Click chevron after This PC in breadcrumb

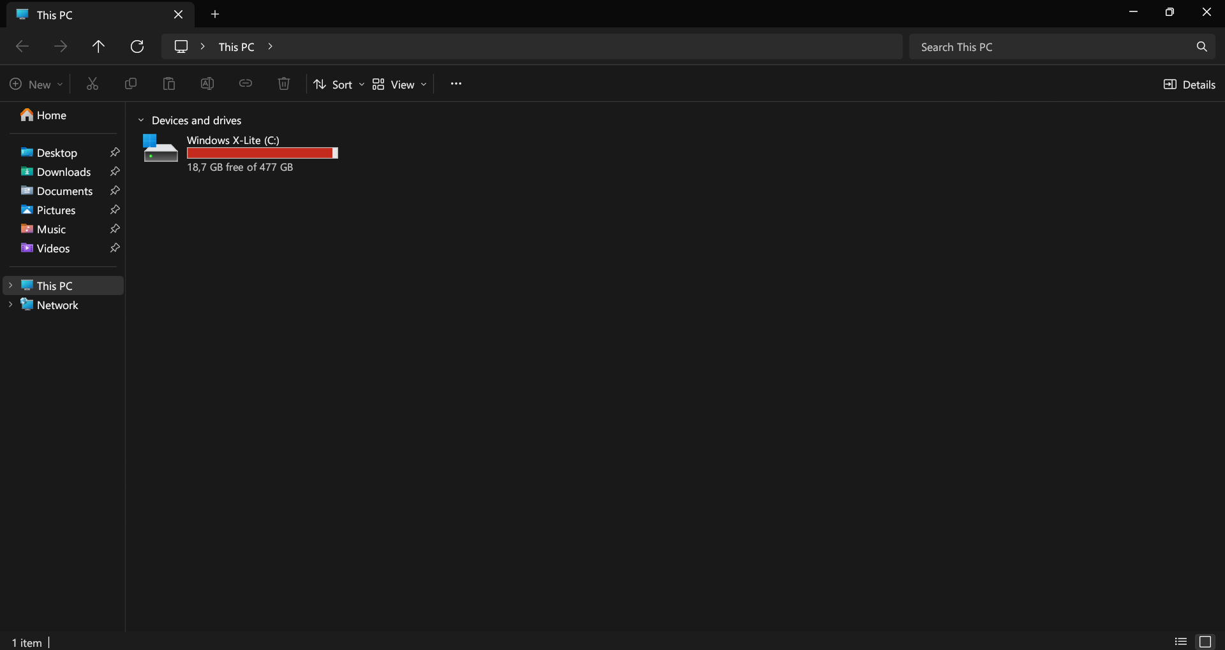click(270, 47)
